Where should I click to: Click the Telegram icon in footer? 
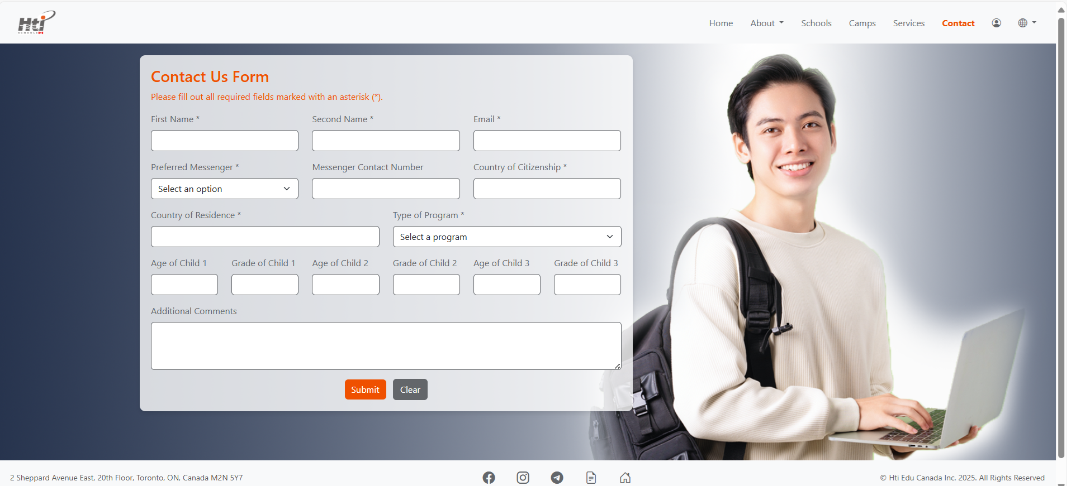[557, 478]
